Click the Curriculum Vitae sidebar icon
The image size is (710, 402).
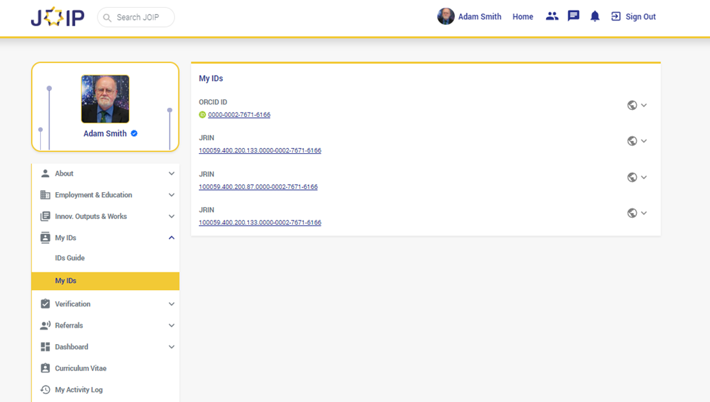pyautogui.click(x=45, y=368)
